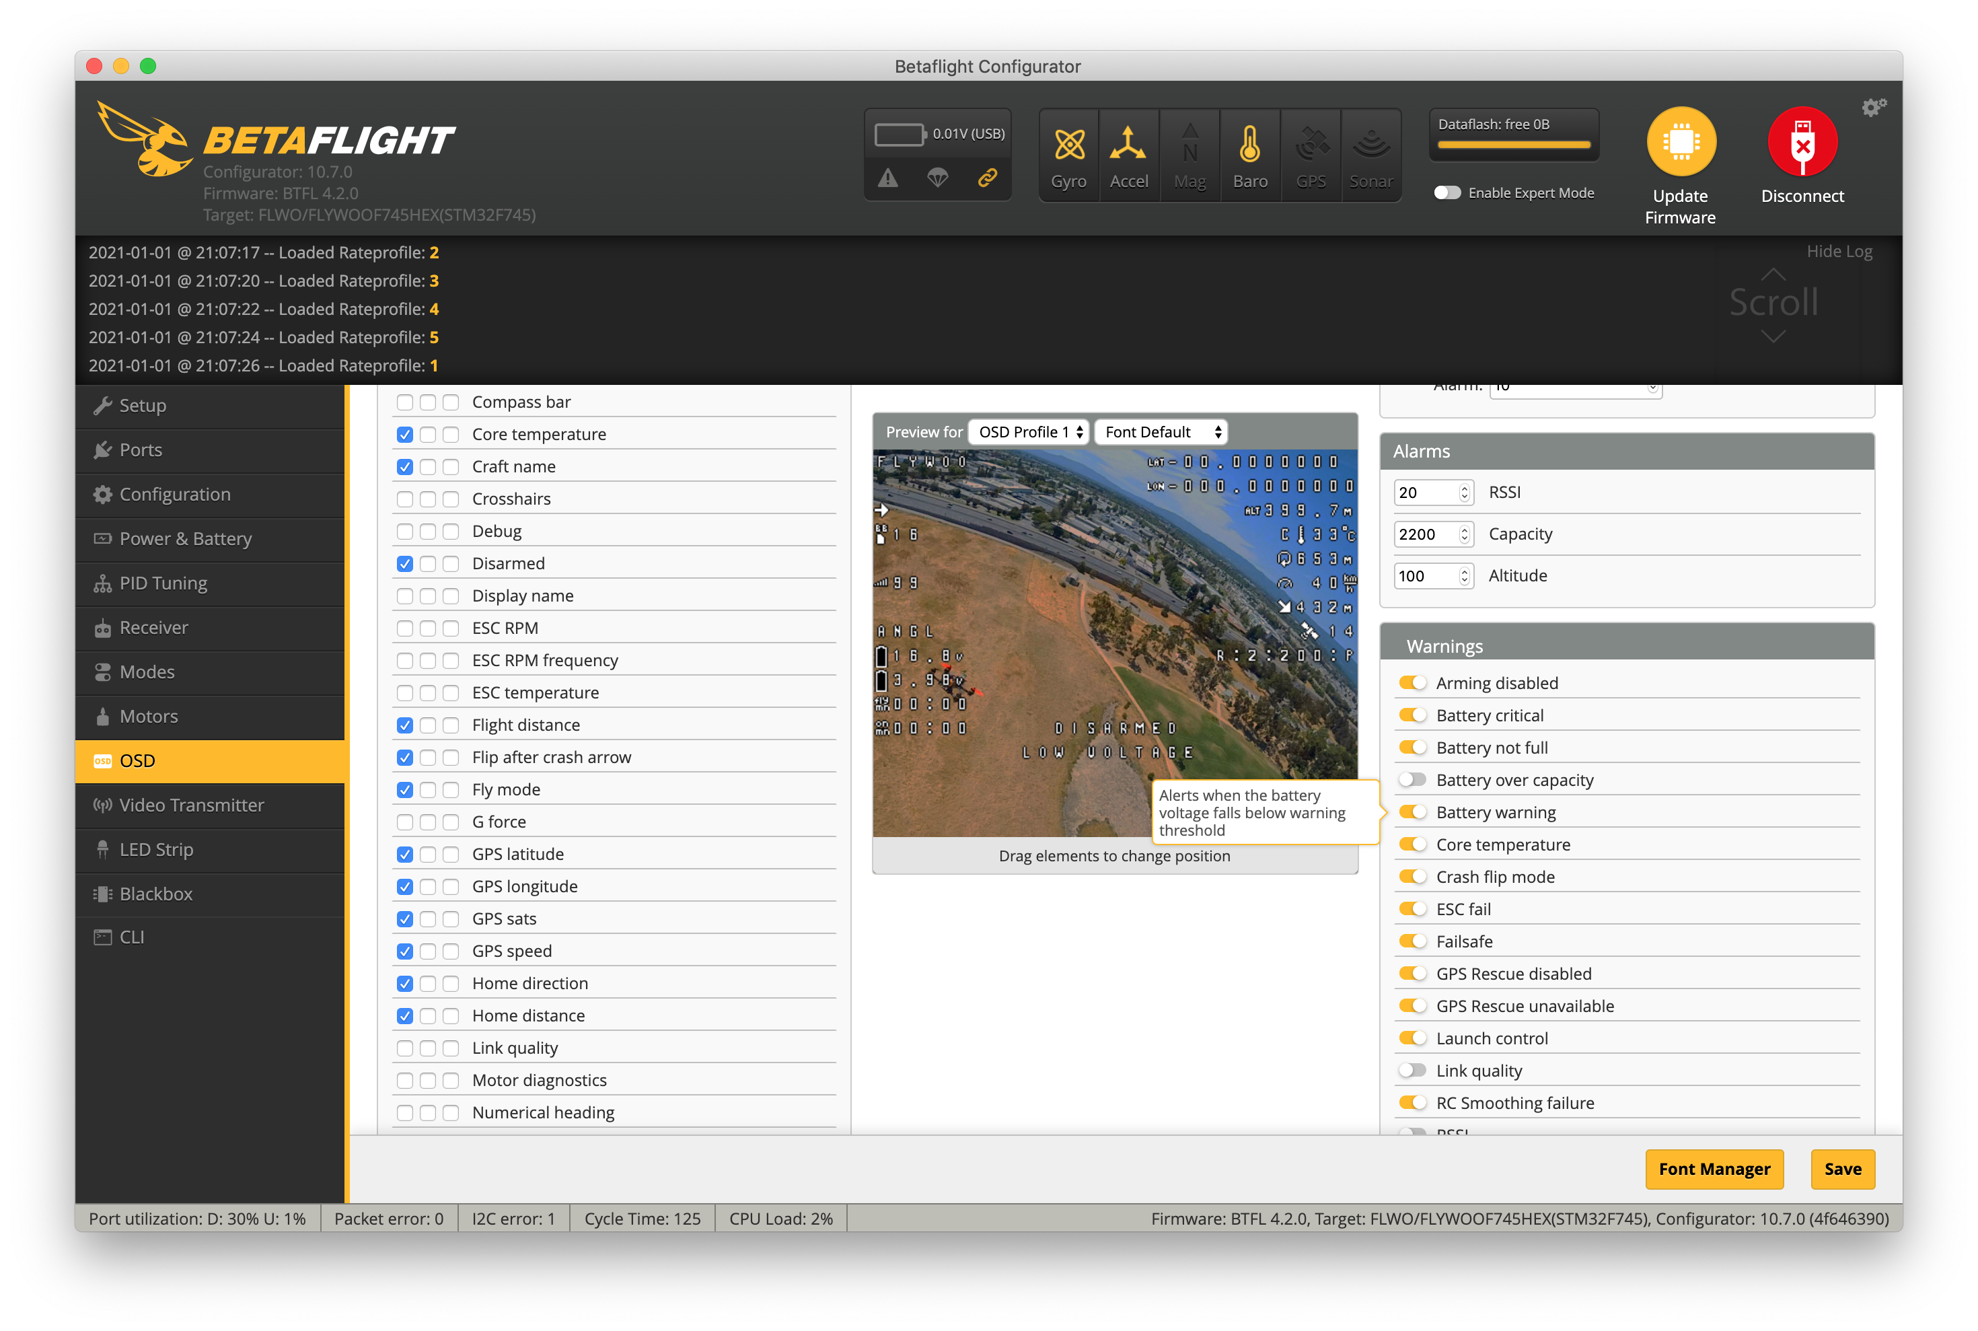Click the OSD preview image
Viewport: 1978px width, 1331px height.
[x=1114, y=643]
